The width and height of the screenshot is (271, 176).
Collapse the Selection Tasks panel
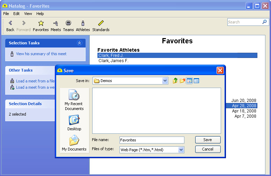tap(79, 43)
